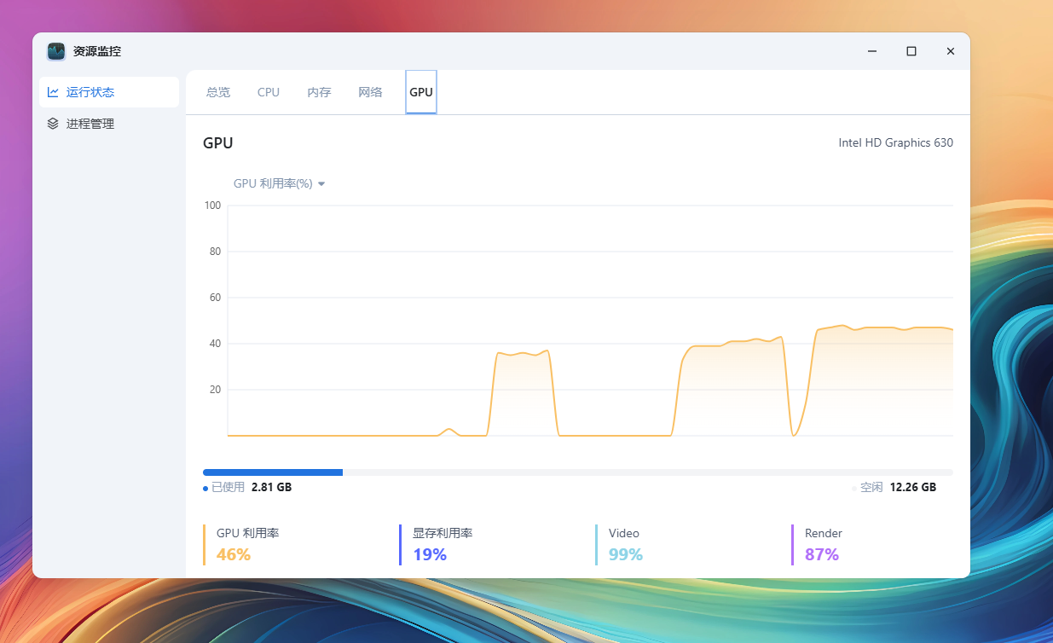Screen dimensions: 1053x643
Task: Open the 运行状态 sidebar item
Action: pos(109,92)
